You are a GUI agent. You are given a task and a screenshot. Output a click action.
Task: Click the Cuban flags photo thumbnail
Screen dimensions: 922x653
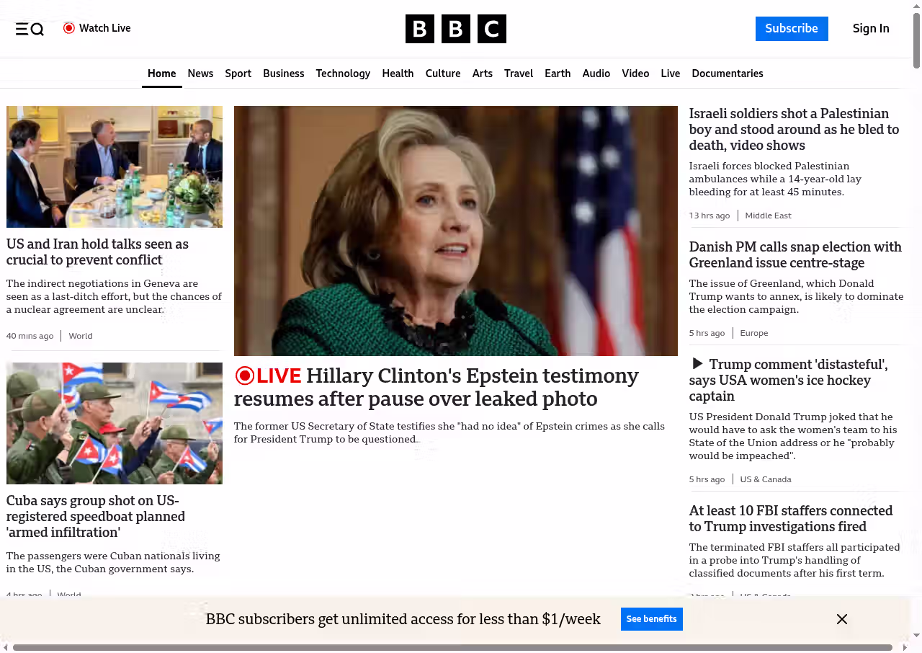(115, 423)
